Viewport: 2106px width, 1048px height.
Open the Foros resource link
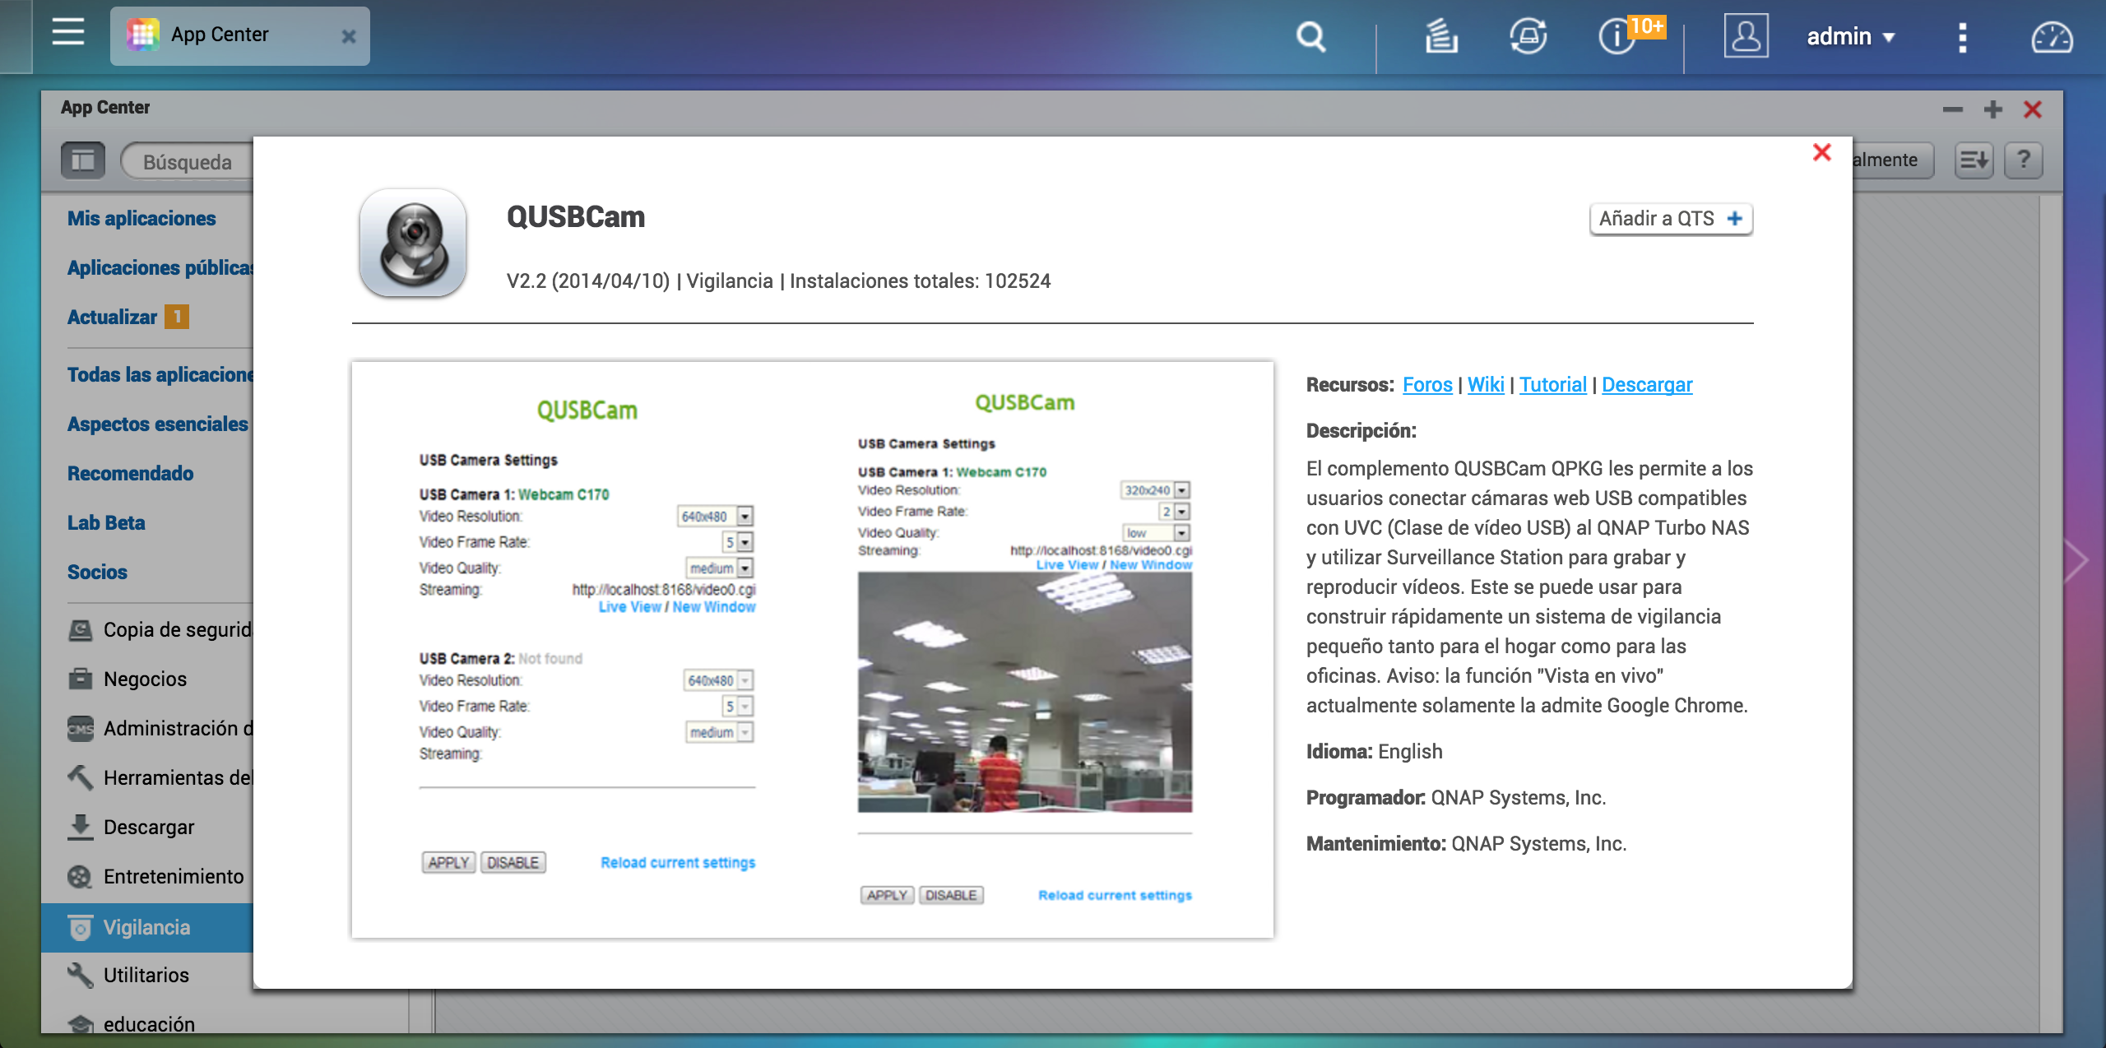point(1427,384)
